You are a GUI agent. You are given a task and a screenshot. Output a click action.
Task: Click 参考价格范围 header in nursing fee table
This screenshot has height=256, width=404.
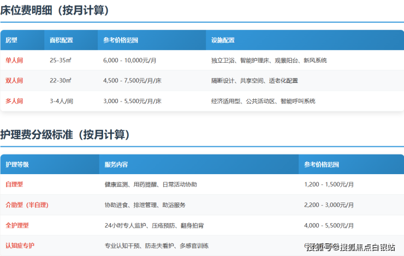tap(322, 164)
